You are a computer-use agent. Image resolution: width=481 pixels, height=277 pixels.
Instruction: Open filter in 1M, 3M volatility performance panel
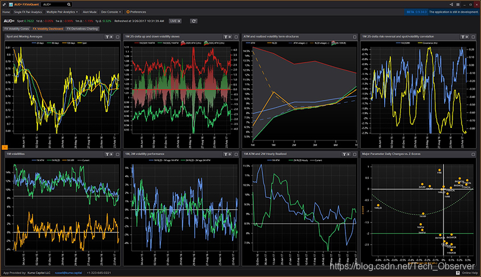[227, 155]
